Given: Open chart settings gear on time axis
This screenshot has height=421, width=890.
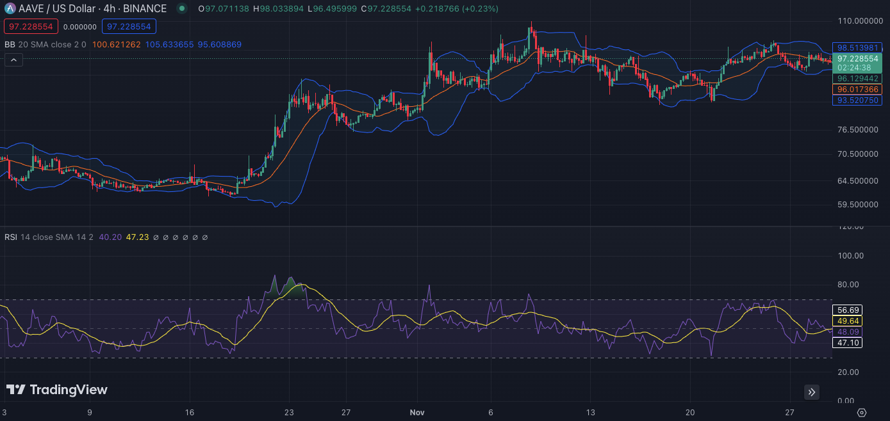Looking at the screenshot, I should [862, 412].
